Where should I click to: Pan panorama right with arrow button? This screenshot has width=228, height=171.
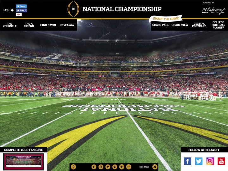pyautogui.click(x=101, y=167)
